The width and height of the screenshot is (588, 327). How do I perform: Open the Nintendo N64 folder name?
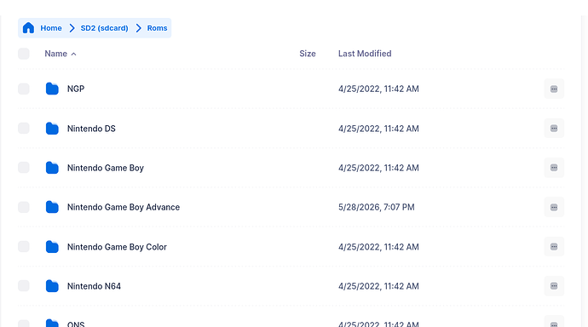point(94,286)
